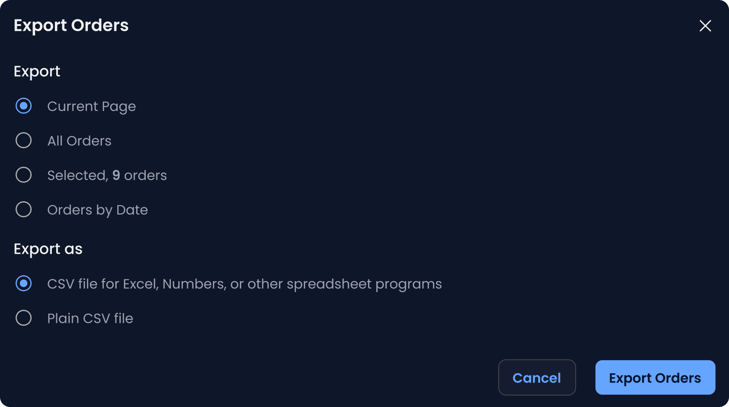Image resolution: width=729 pixels, height=407 pixels.
Task: Enable the Orders by Date radio option
Action: pos(24,210)
